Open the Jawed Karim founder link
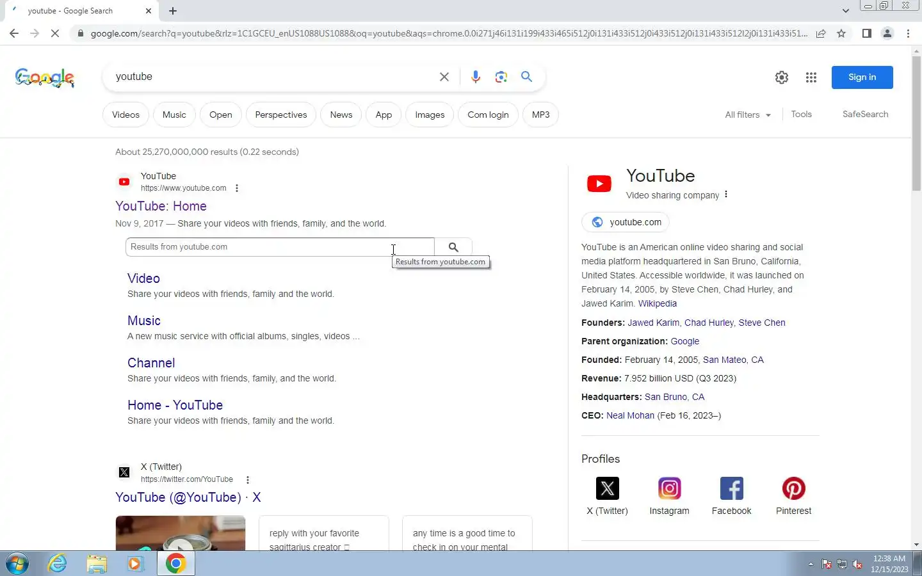The image size is (922, 576). pos(653,323)
